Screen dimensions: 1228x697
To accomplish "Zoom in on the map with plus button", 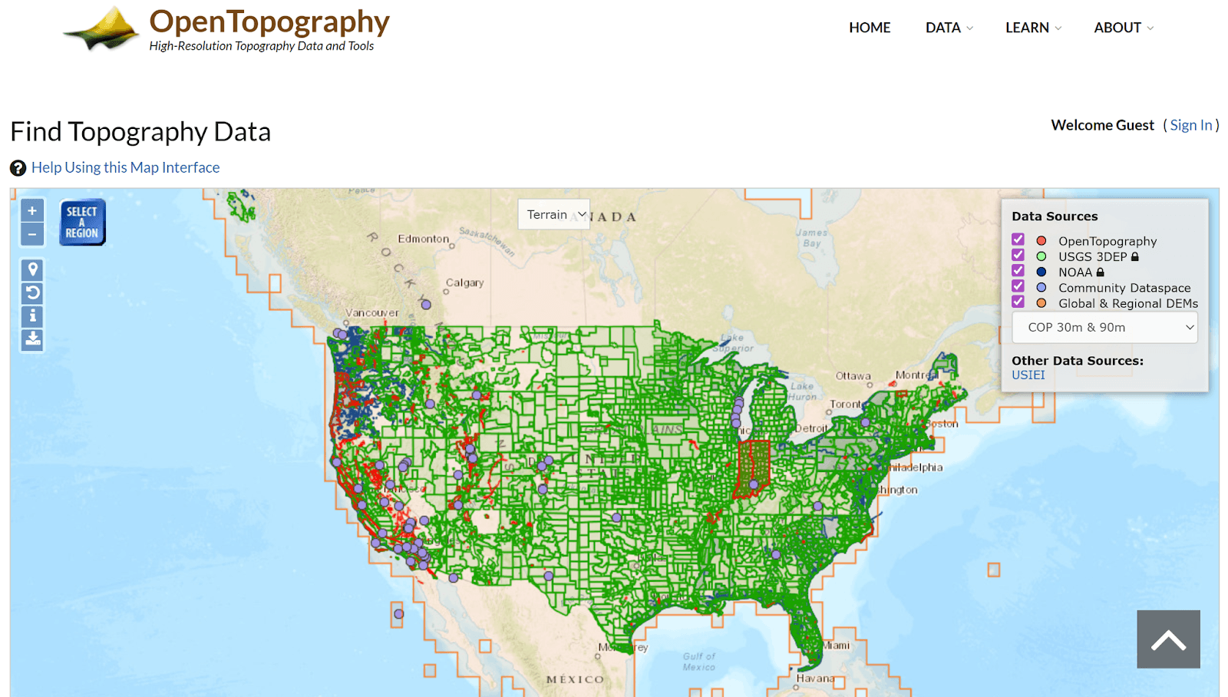I will point(32,210).
